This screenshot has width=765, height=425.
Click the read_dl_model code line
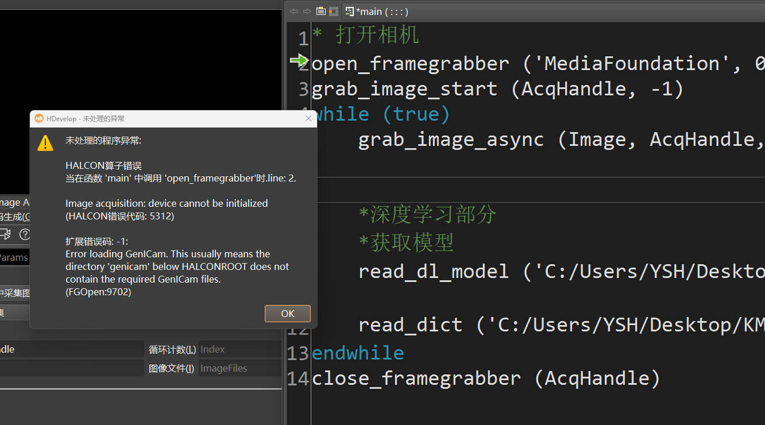tap(562, 271)
